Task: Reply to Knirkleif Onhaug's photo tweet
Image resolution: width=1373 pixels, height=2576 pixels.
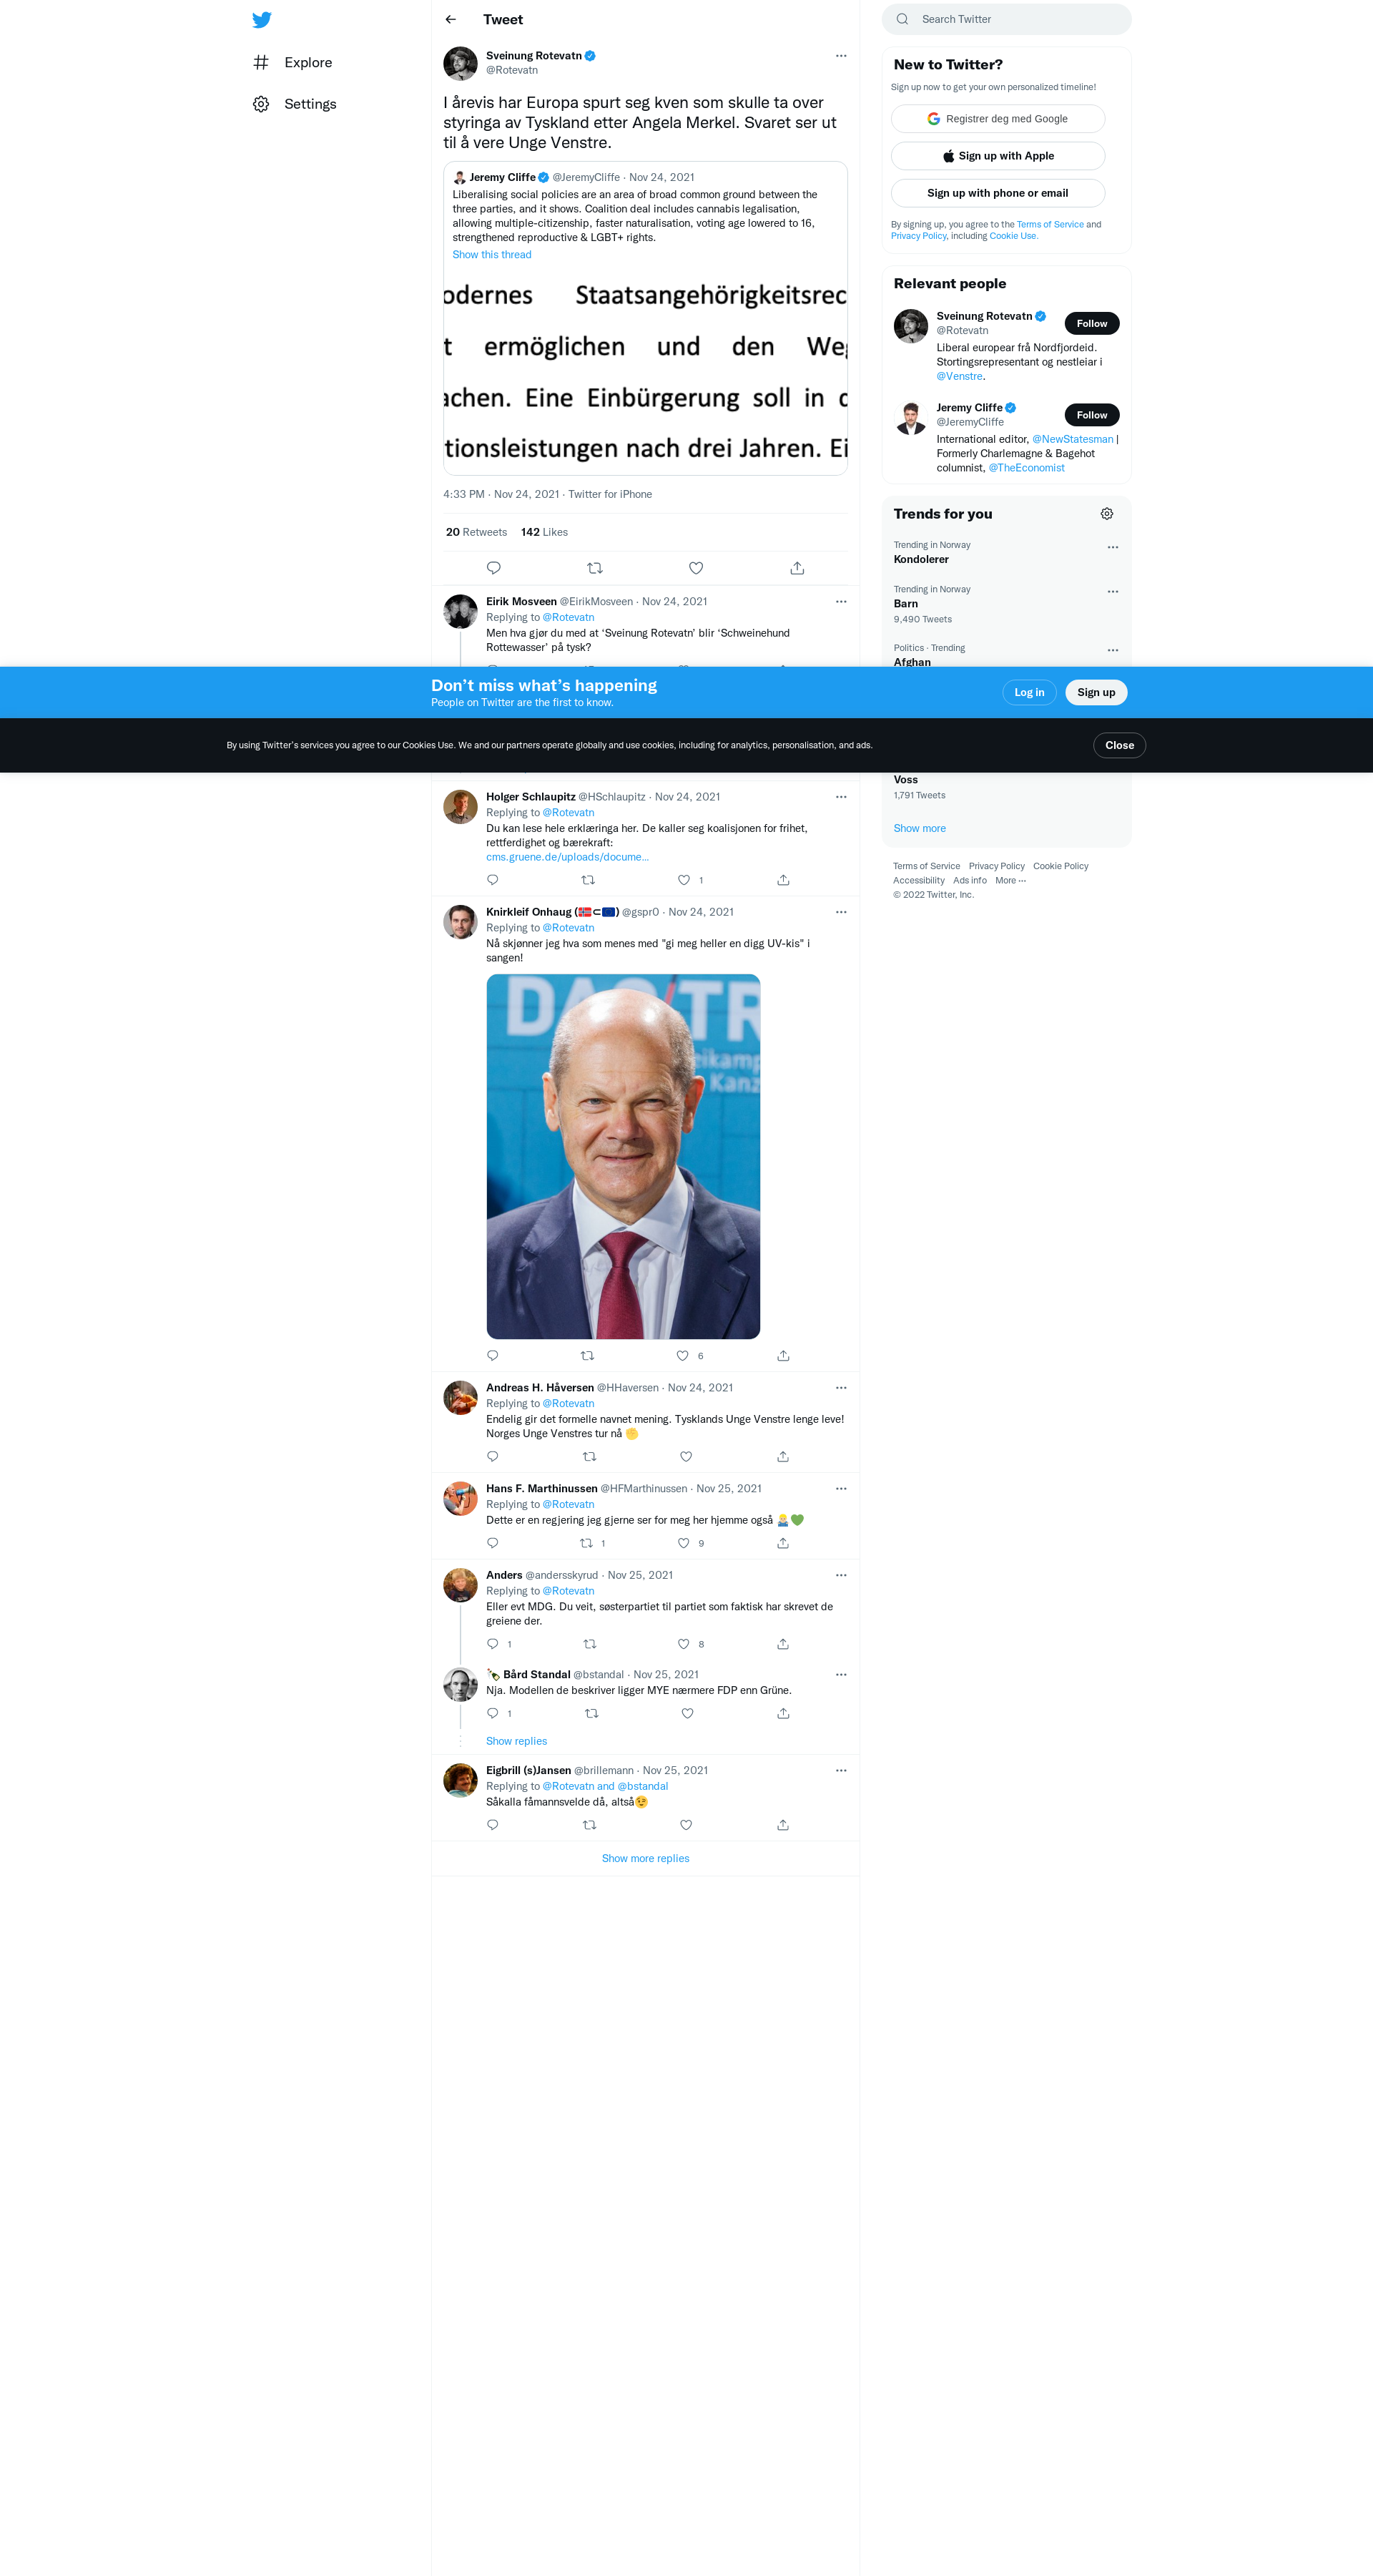Action: tap(492, 1356)
